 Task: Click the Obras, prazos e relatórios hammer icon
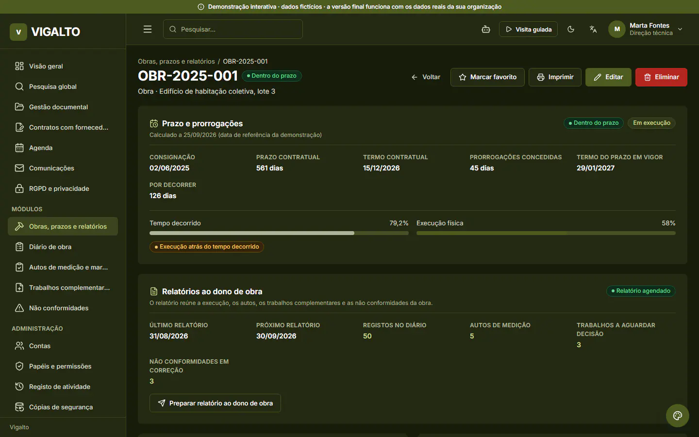pos(19,226)
